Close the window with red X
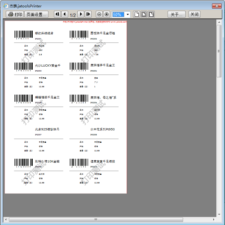Viewport: 225px width, 225px height. pos(217,6)
